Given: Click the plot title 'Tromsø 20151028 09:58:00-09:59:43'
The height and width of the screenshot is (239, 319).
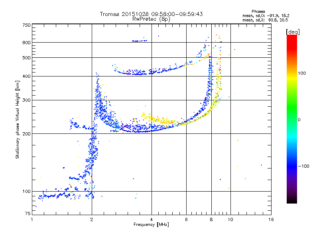Looking at the screenshot, I should pos(151,14).
